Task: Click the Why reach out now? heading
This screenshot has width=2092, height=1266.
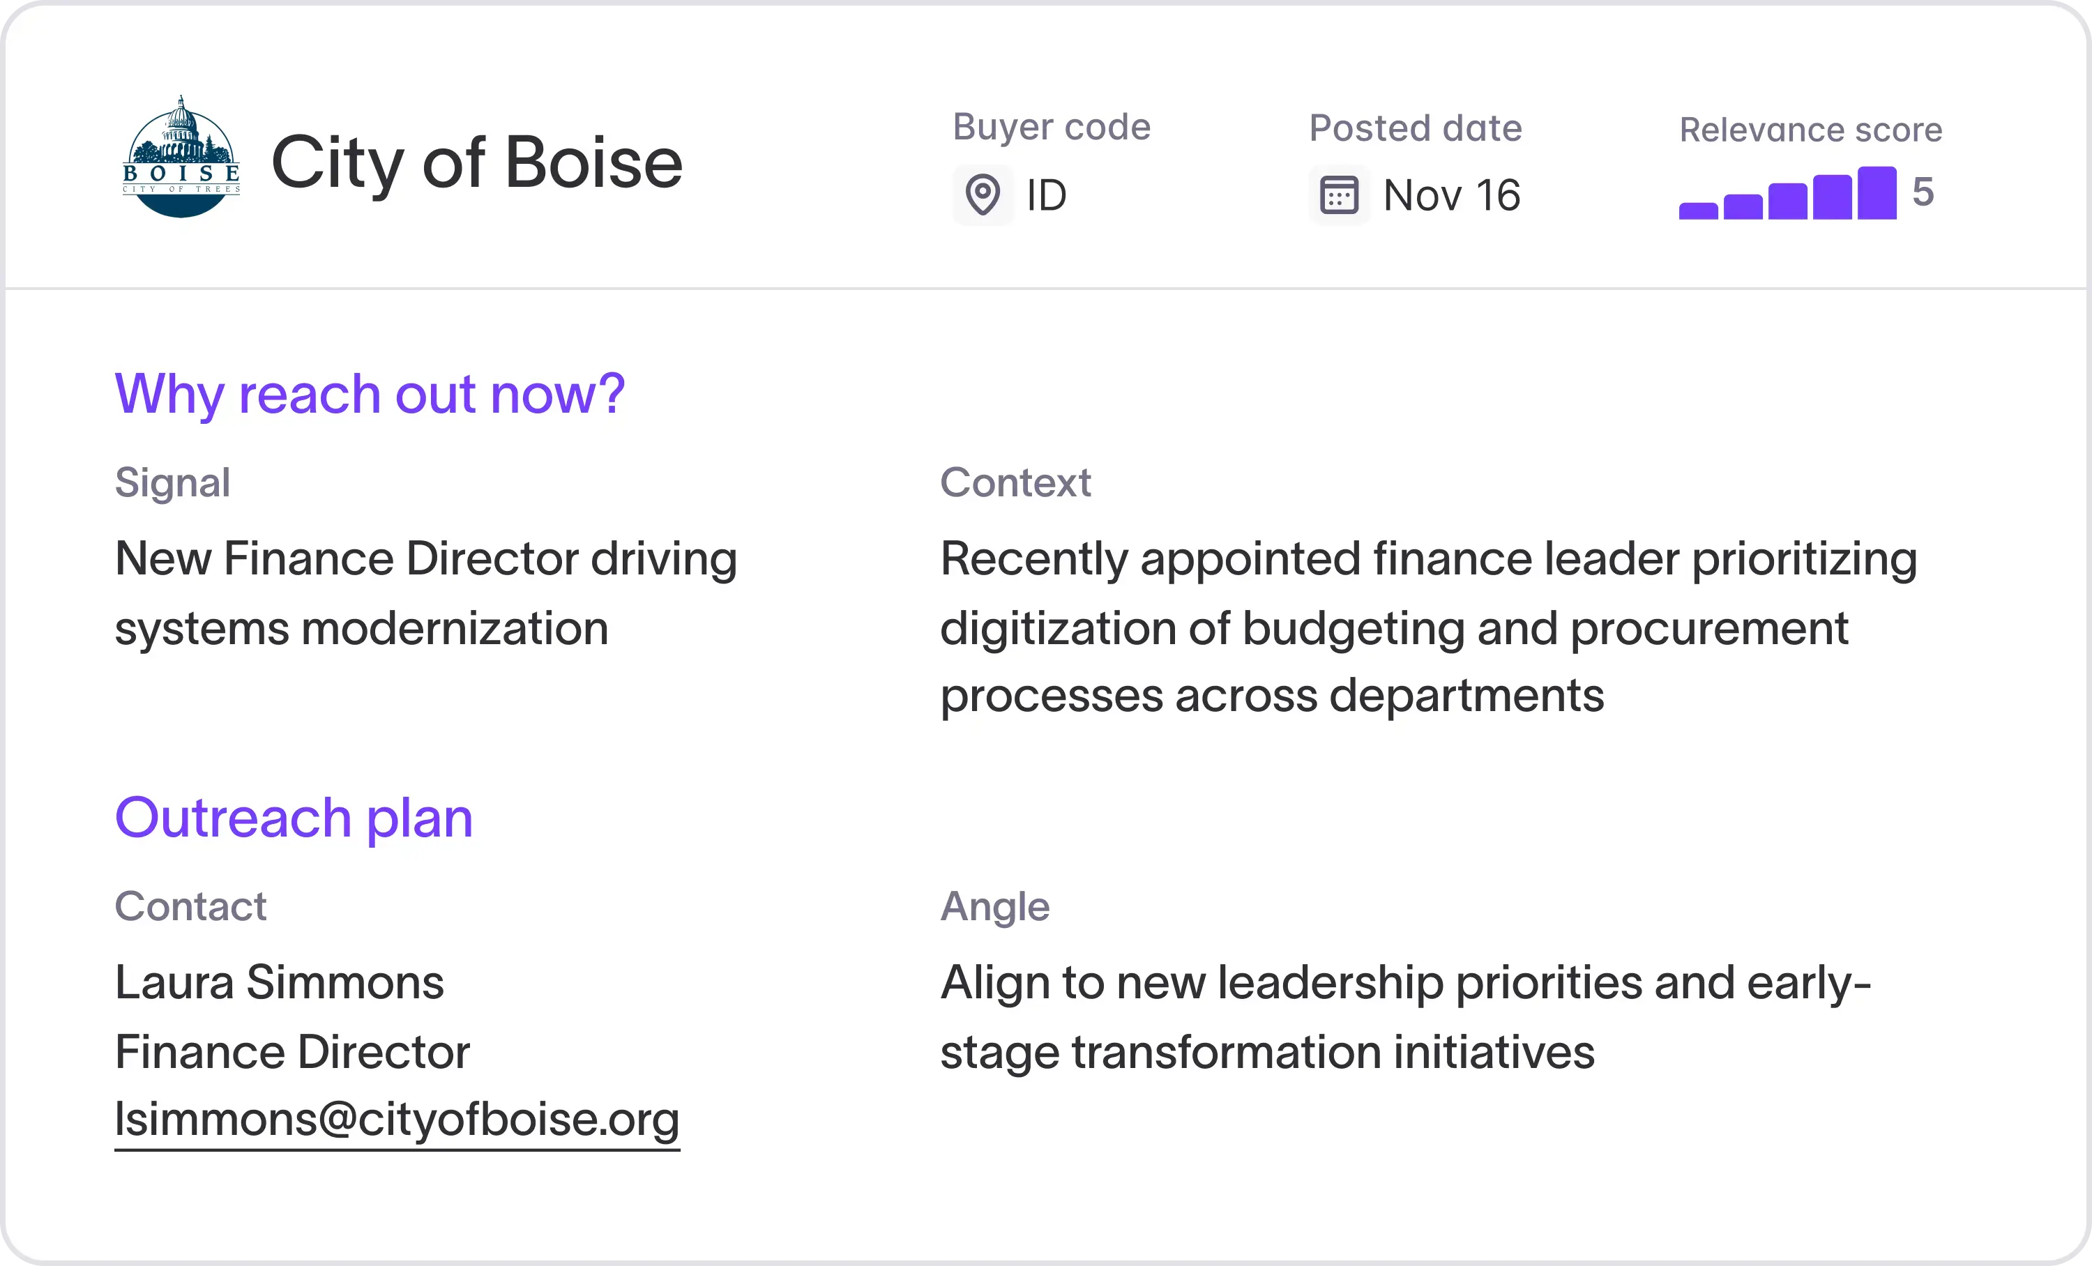Action: pyautogui.click(x=370, y=395)
